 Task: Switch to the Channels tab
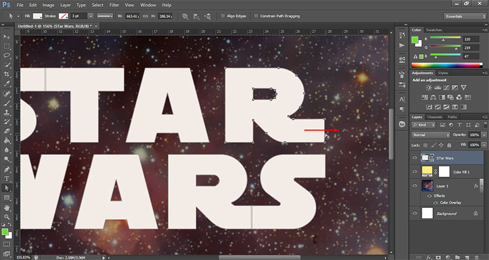435,117
